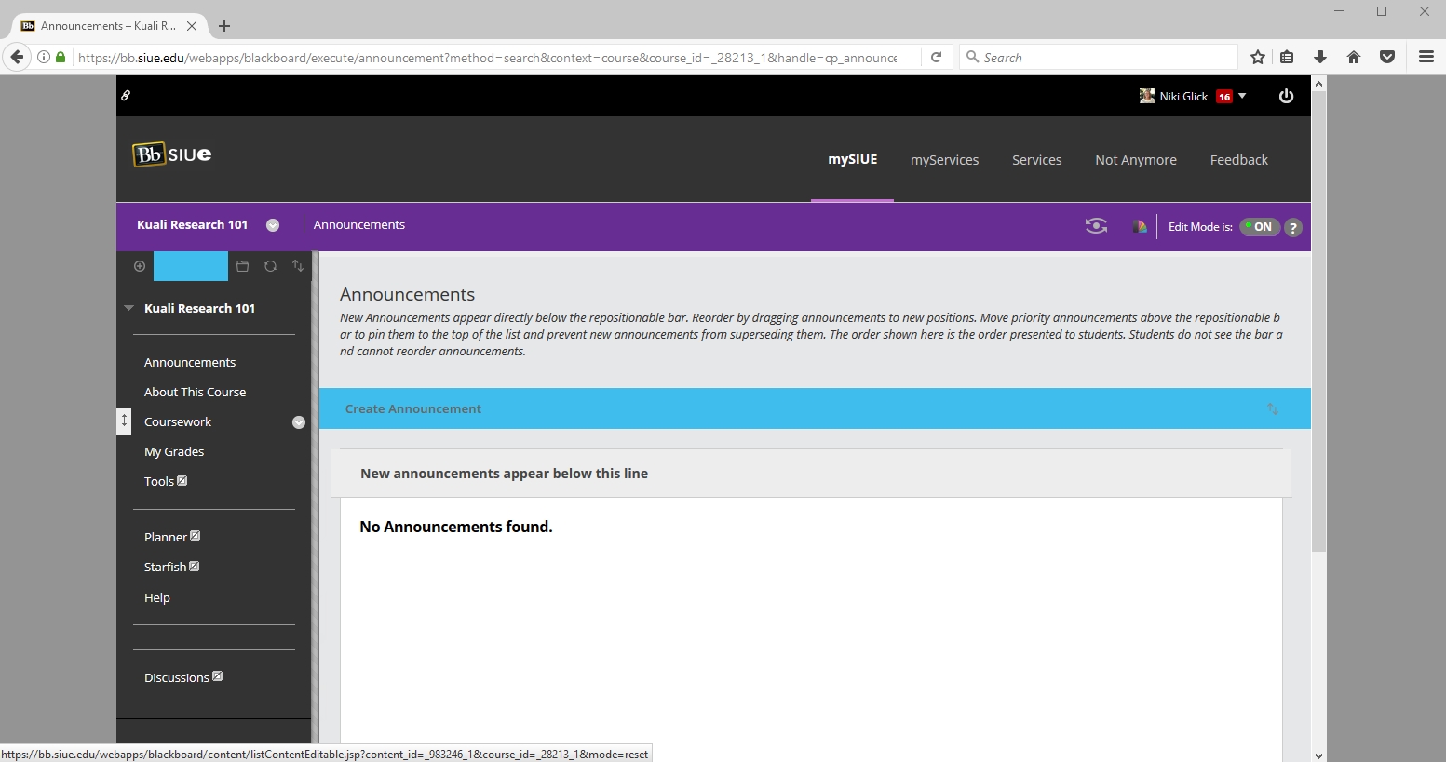Click course menu reorder arrows icon
This screenshot has height=762, width=1446.
[298, 266]
